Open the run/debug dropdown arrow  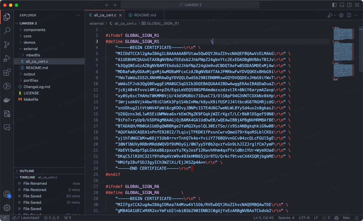click(335, 15)
